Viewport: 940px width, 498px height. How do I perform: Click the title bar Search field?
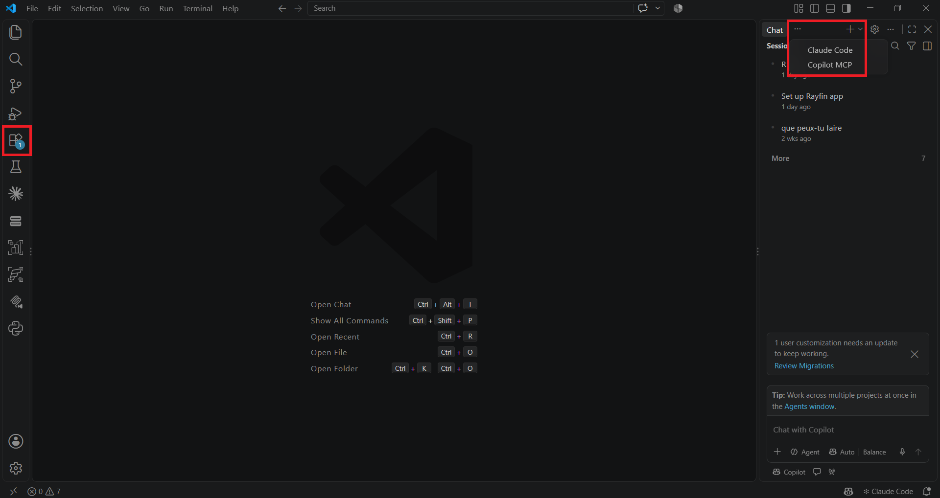click(x=470, y=8)
